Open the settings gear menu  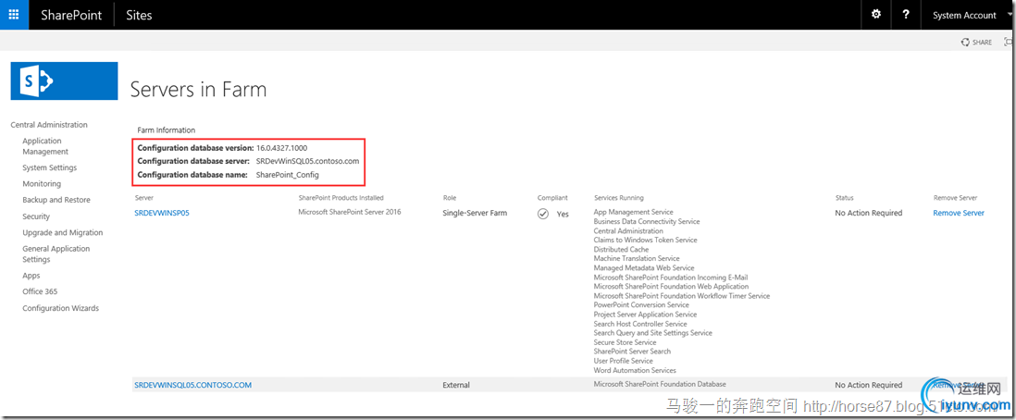tap(876, 14)
